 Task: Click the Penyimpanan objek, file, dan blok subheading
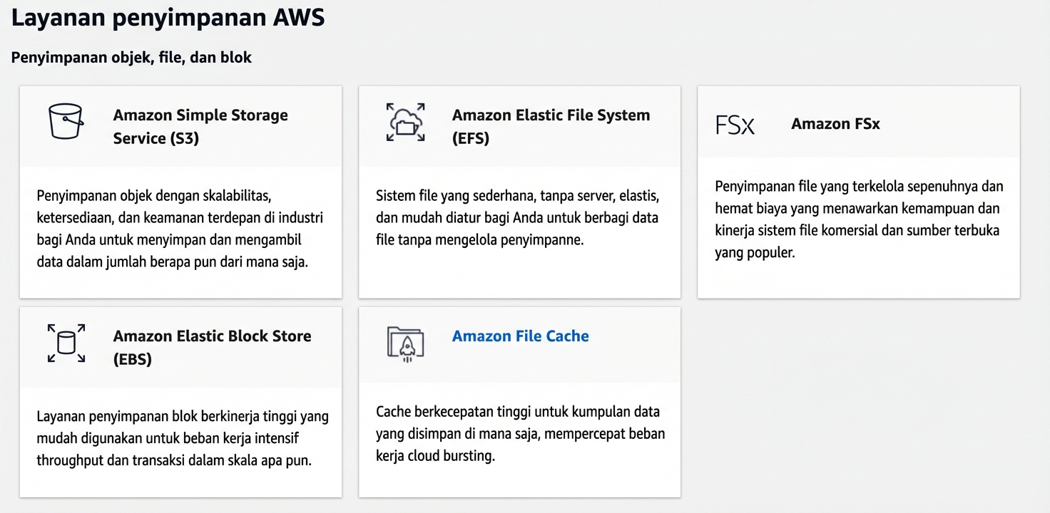click(131, 57)
